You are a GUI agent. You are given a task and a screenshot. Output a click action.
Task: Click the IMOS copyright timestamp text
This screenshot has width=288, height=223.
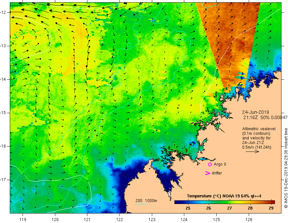tap(286, 168)
